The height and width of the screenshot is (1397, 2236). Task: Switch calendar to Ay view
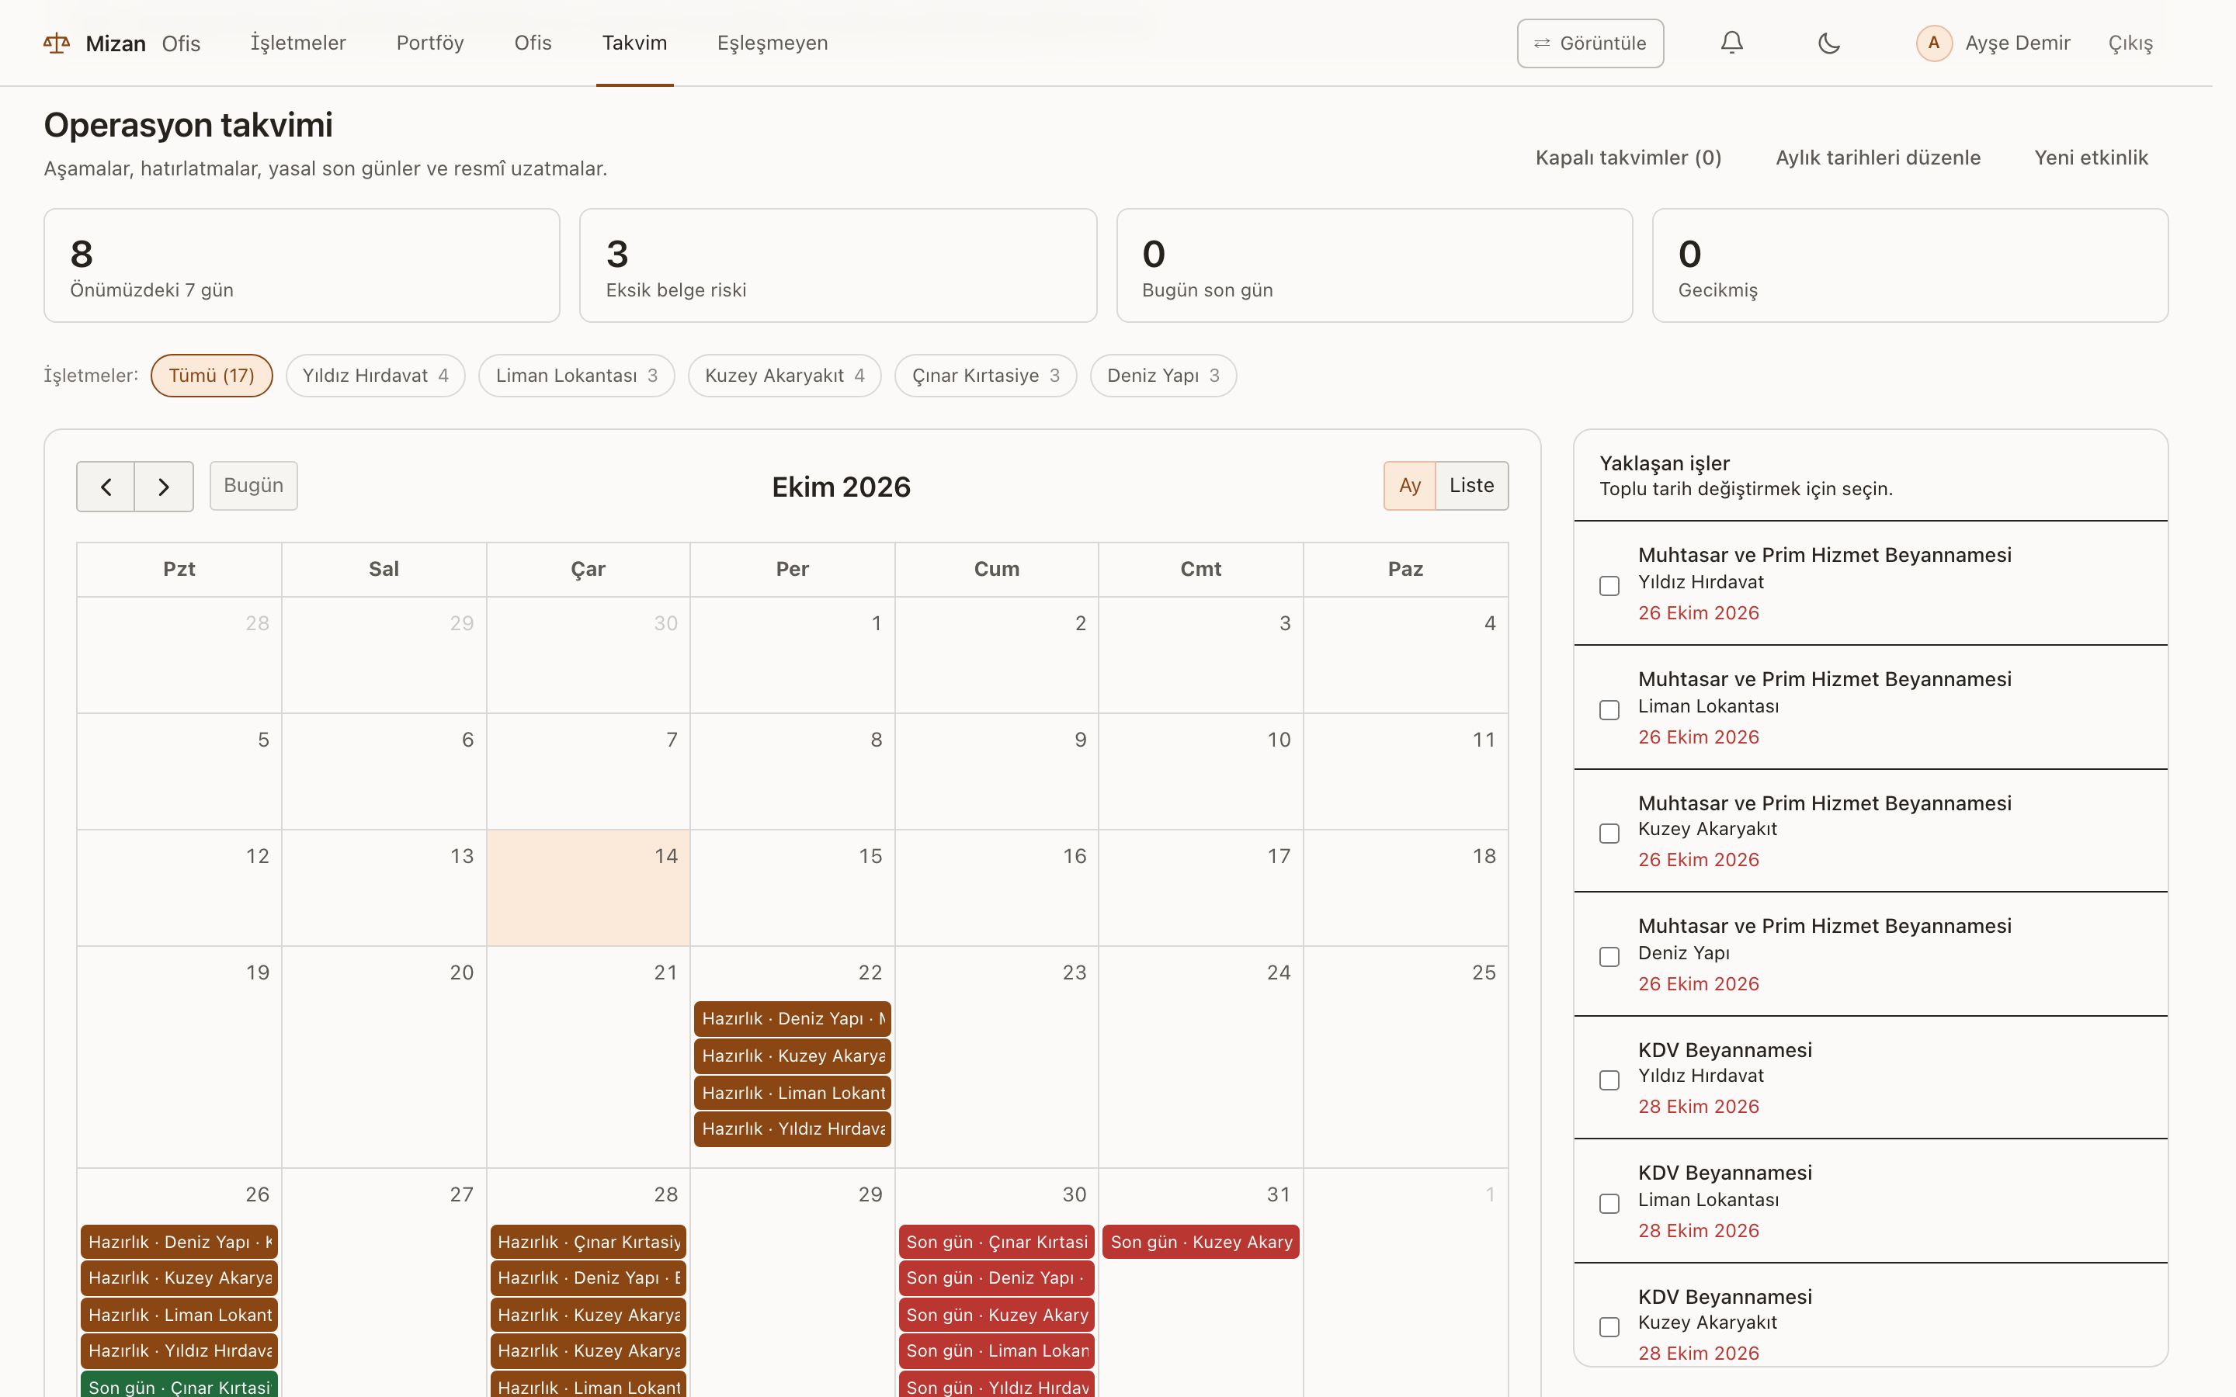[1409, 486]
